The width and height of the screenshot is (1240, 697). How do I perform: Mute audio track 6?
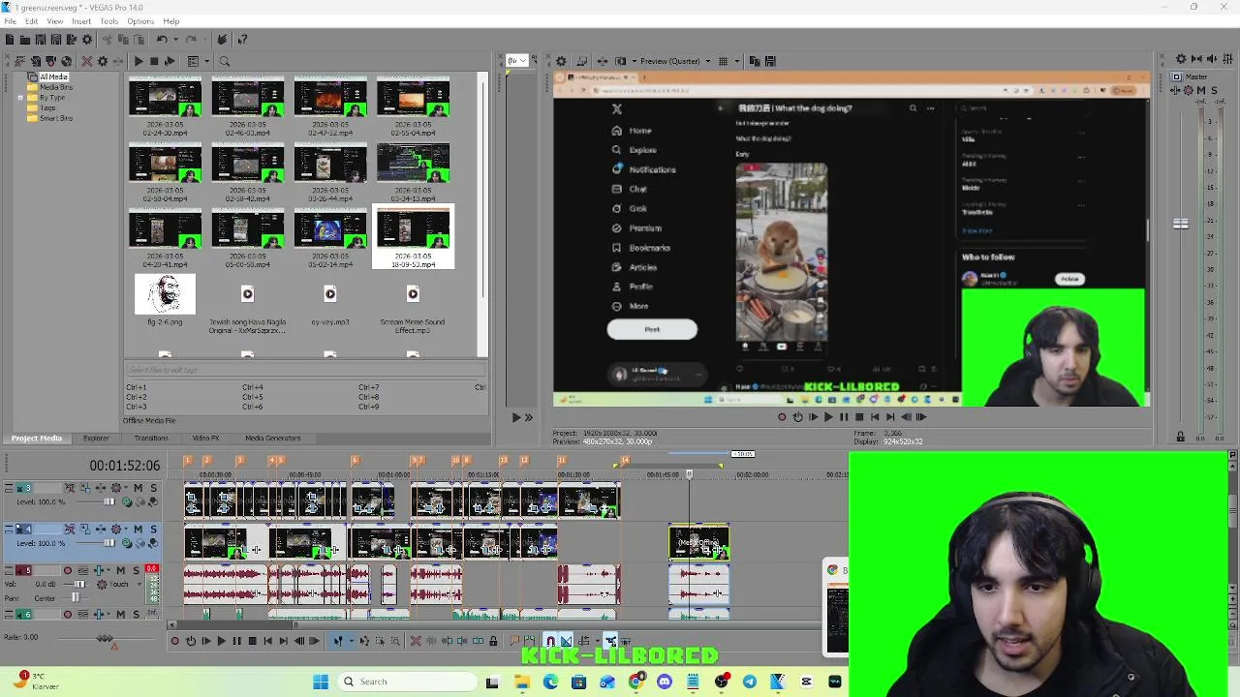[121, 615]
